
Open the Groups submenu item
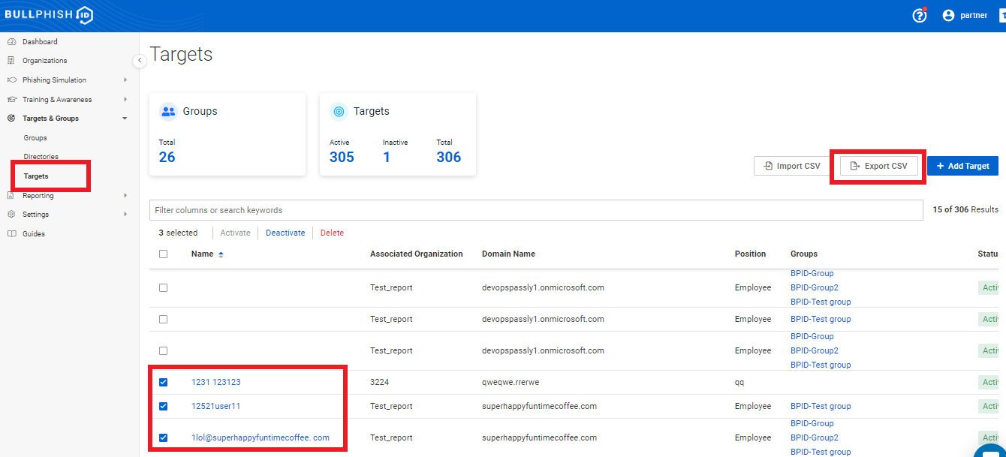tap(35, 138)
